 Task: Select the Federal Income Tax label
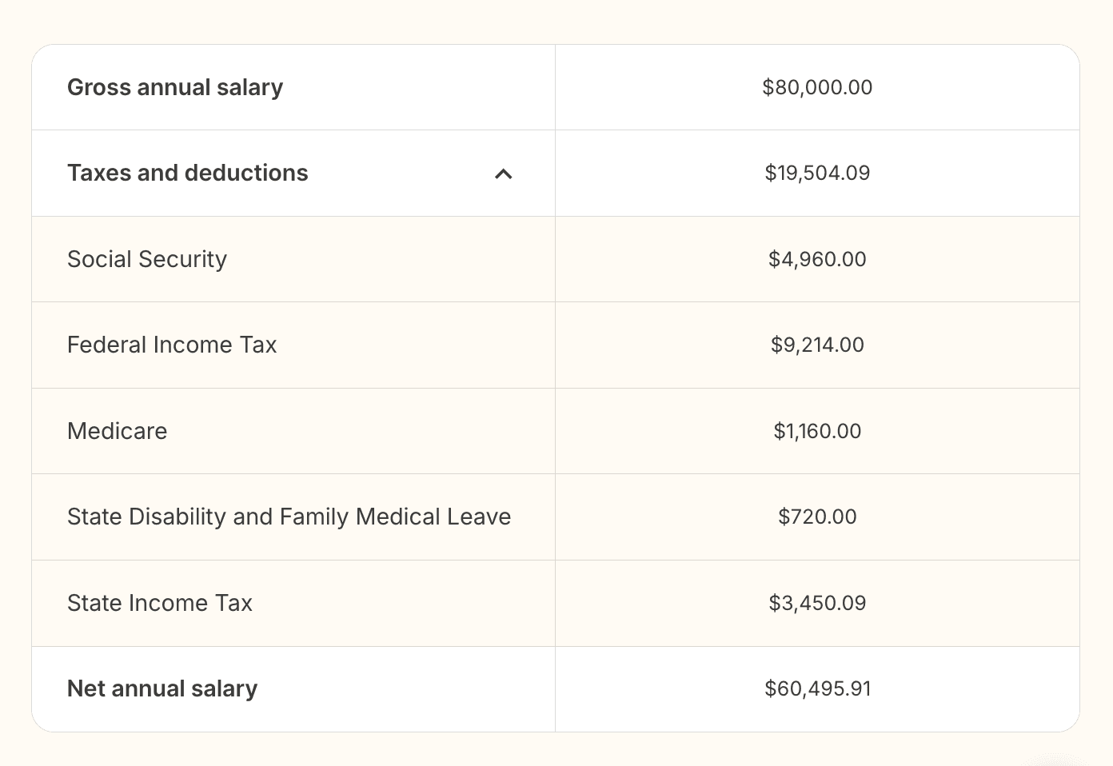pyautogui.click(x=172, y=345)
